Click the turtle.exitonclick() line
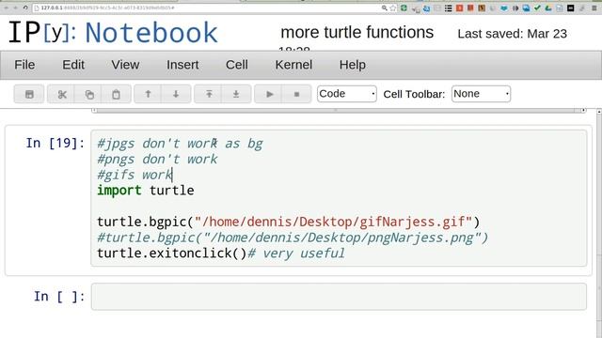 (x=221, y=253)
